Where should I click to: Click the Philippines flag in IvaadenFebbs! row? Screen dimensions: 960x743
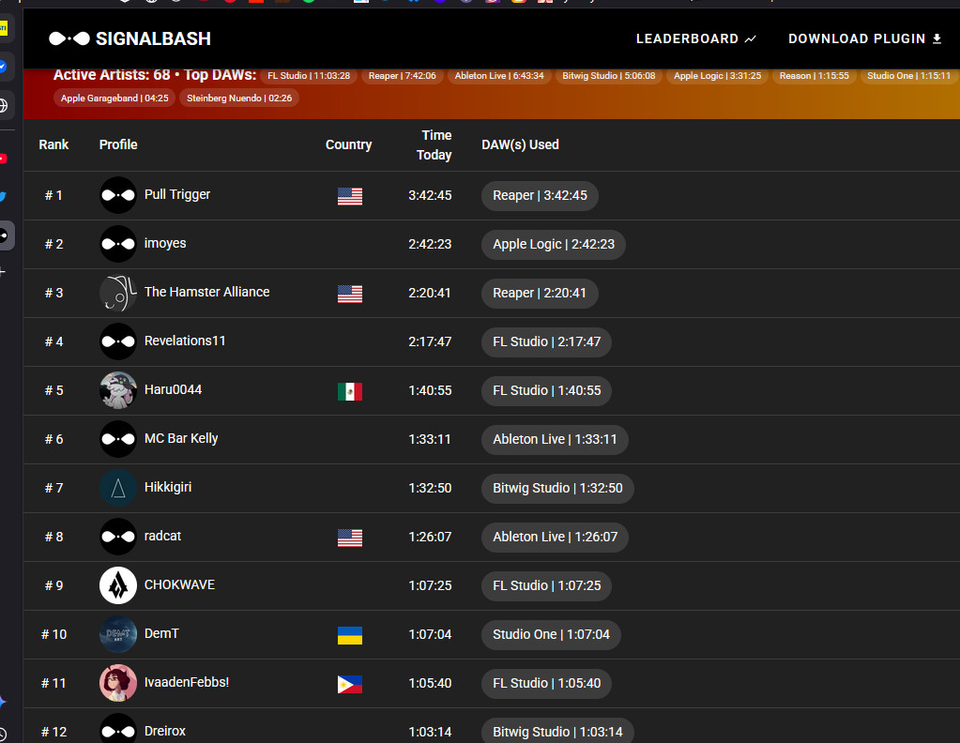tap(350, 684)
